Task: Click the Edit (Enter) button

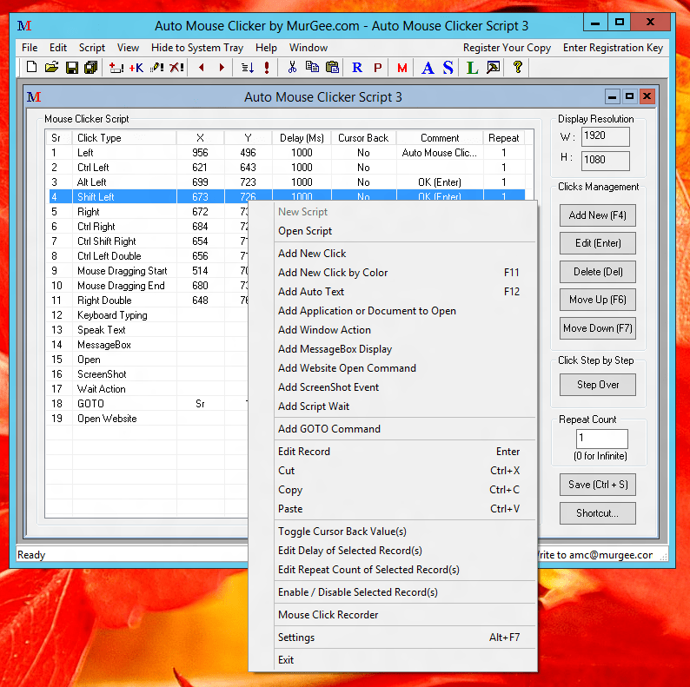Action: click(598, 243)
